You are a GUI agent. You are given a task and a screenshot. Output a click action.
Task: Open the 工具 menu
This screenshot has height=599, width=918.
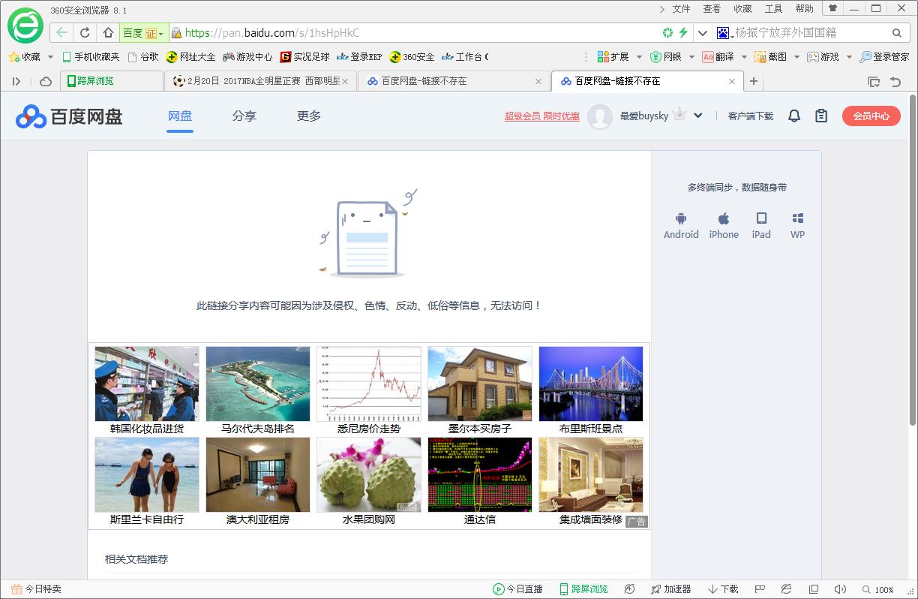(x=773, y=9)
